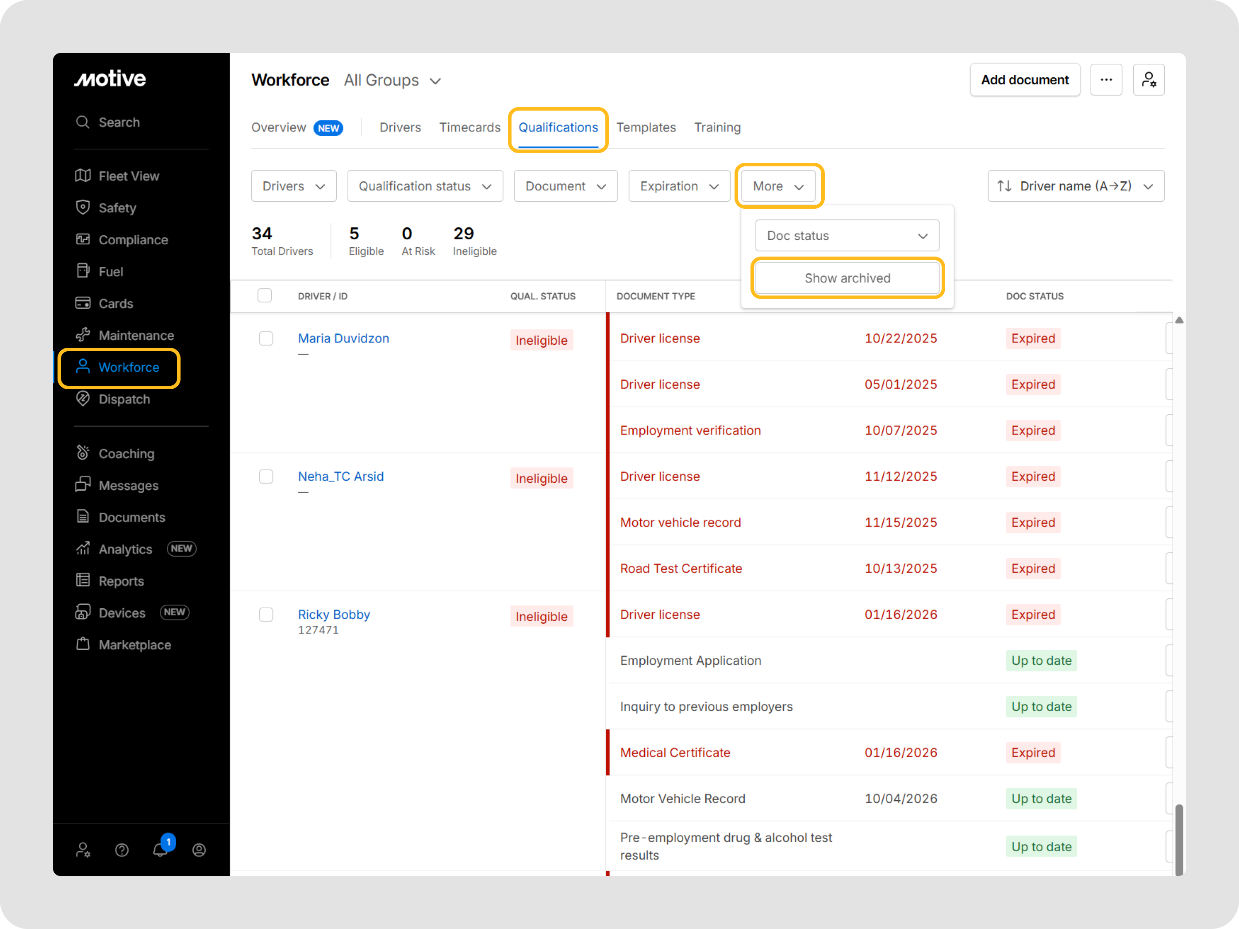This screenshot has width=1239, height=929.
Task: Toggle the select-all header checkbox
Action: (x=264, y=296)
